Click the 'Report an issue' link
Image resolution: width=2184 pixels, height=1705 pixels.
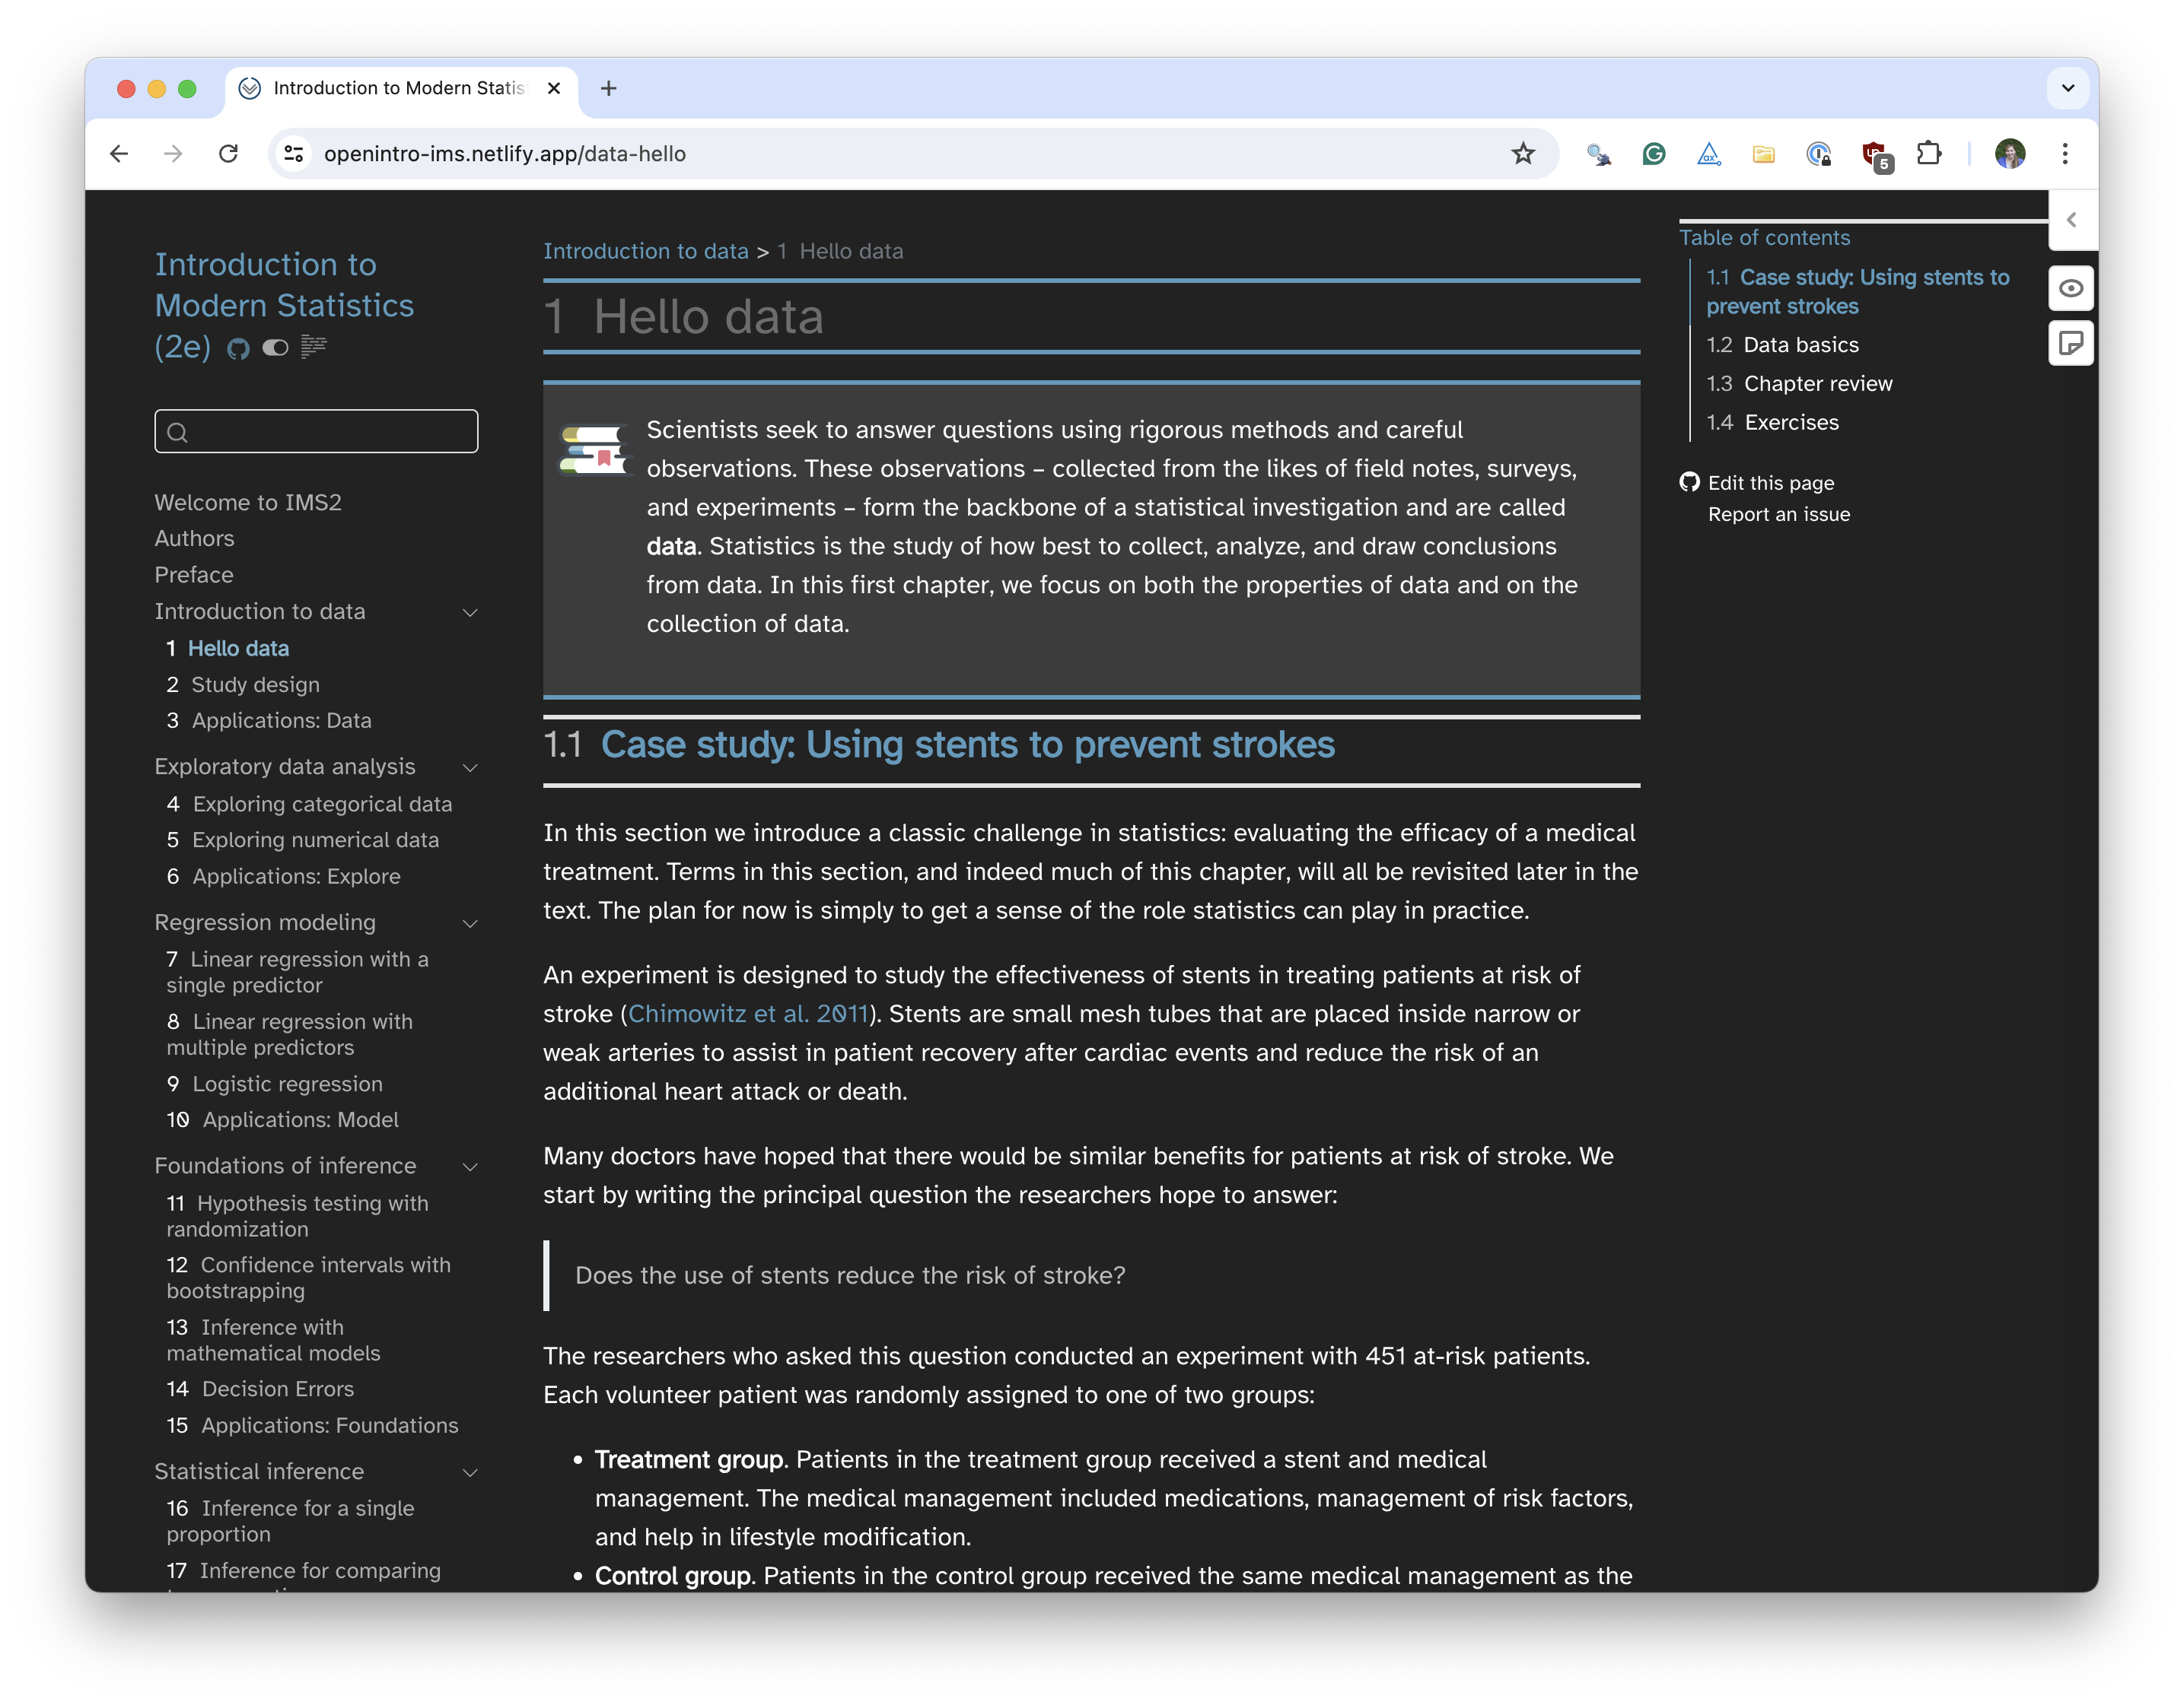[x=1779, y=513]
